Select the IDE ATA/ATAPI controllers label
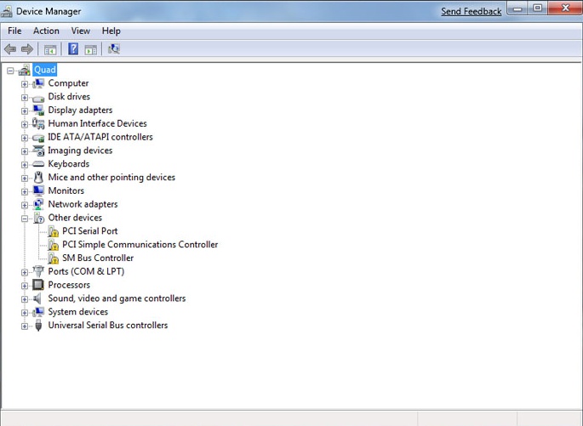This screenshot has height=426, width=583. 100,137
